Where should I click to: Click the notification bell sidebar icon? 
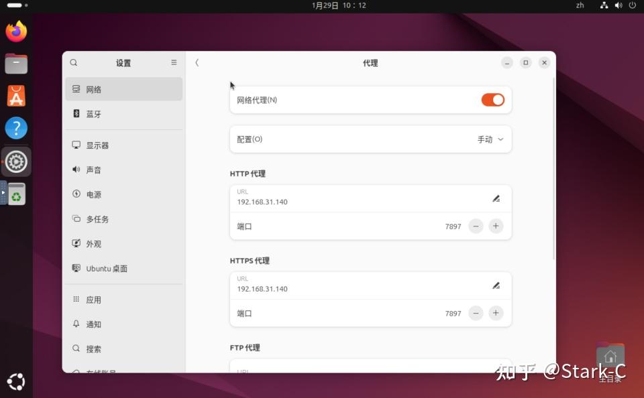76,324
